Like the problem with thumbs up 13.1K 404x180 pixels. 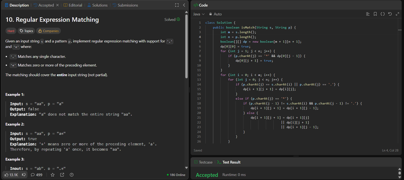(11, 175)
